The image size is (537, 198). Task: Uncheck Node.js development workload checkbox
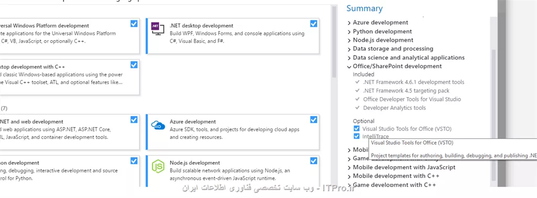pyautogui.click(x=314, y=160)
